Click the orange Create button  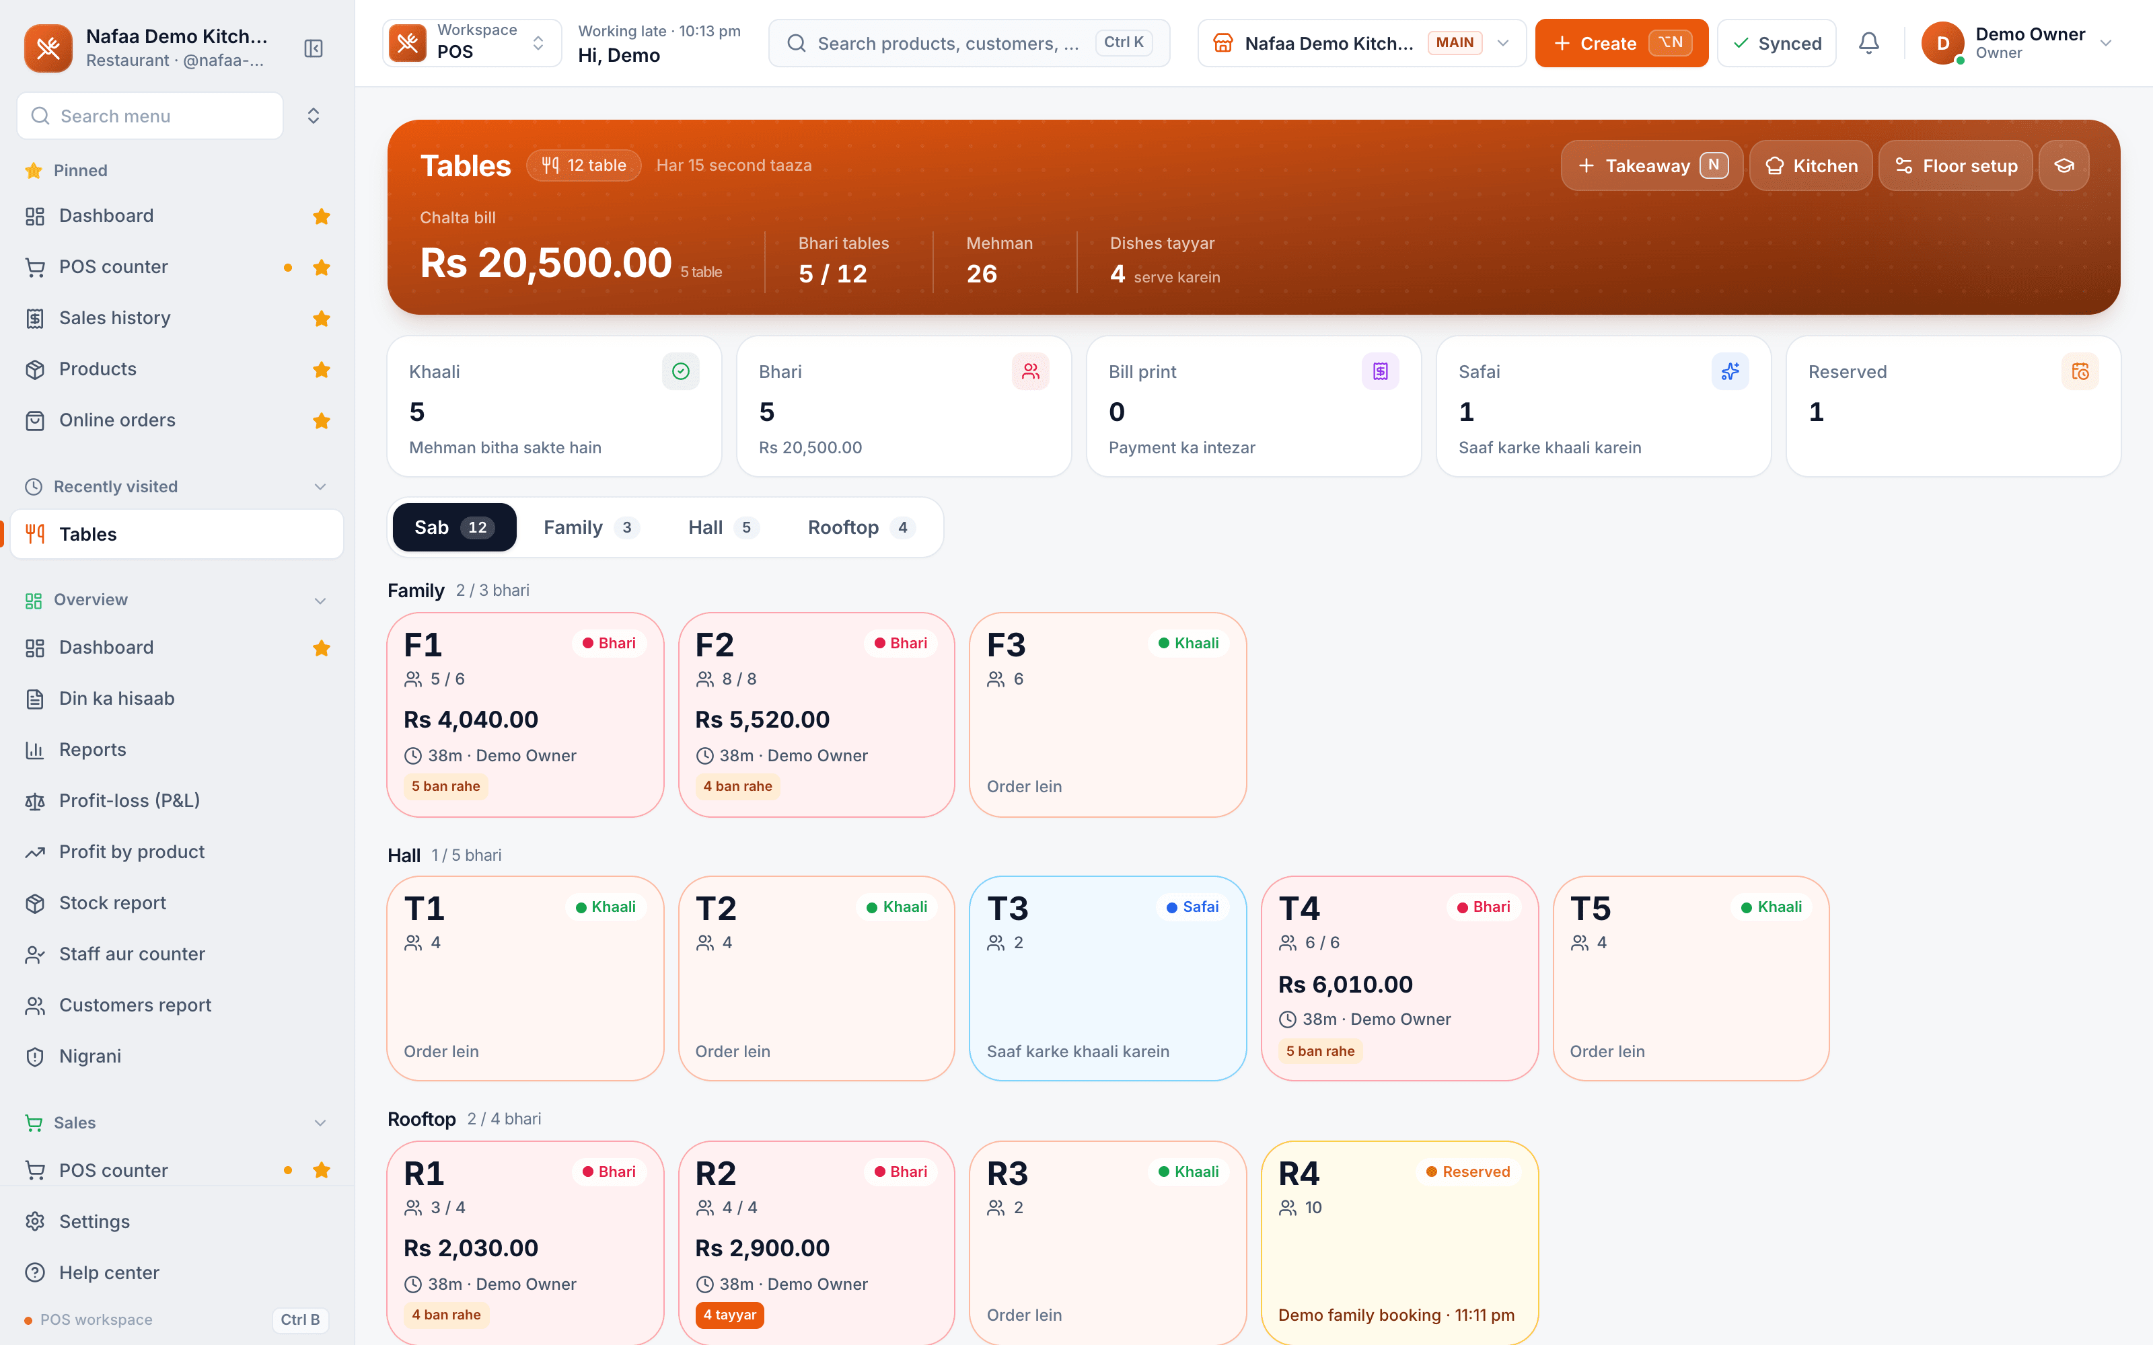click(x=1621, y=42)
